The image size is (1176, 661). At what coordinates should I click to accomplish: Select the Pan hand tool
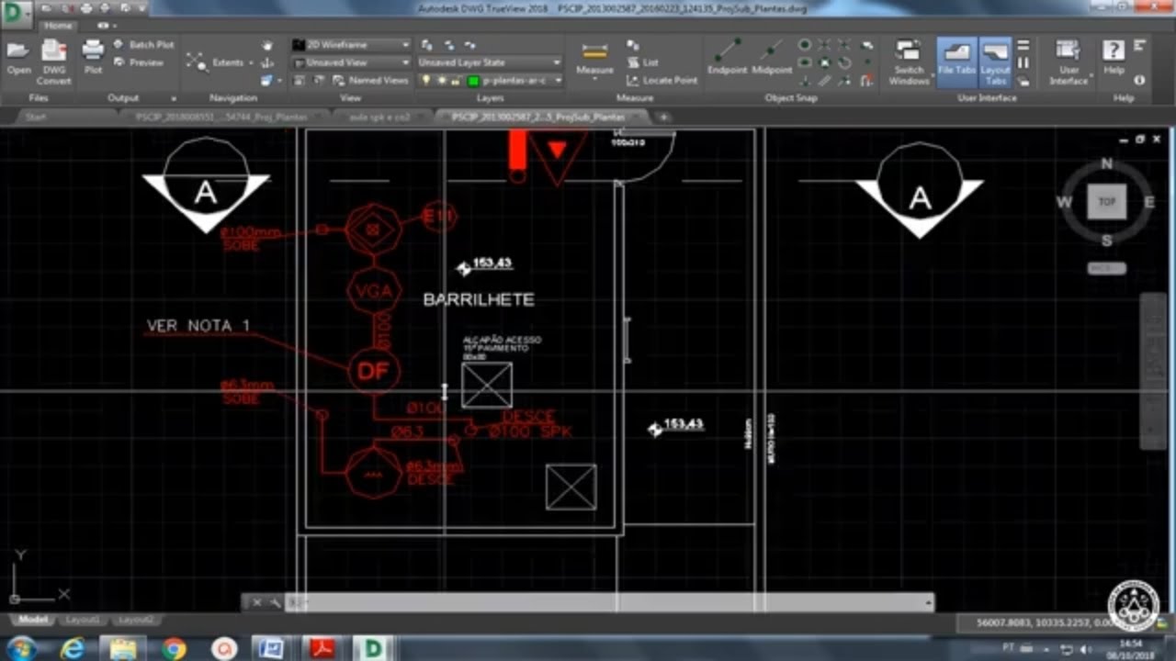[x=267, y=45]
